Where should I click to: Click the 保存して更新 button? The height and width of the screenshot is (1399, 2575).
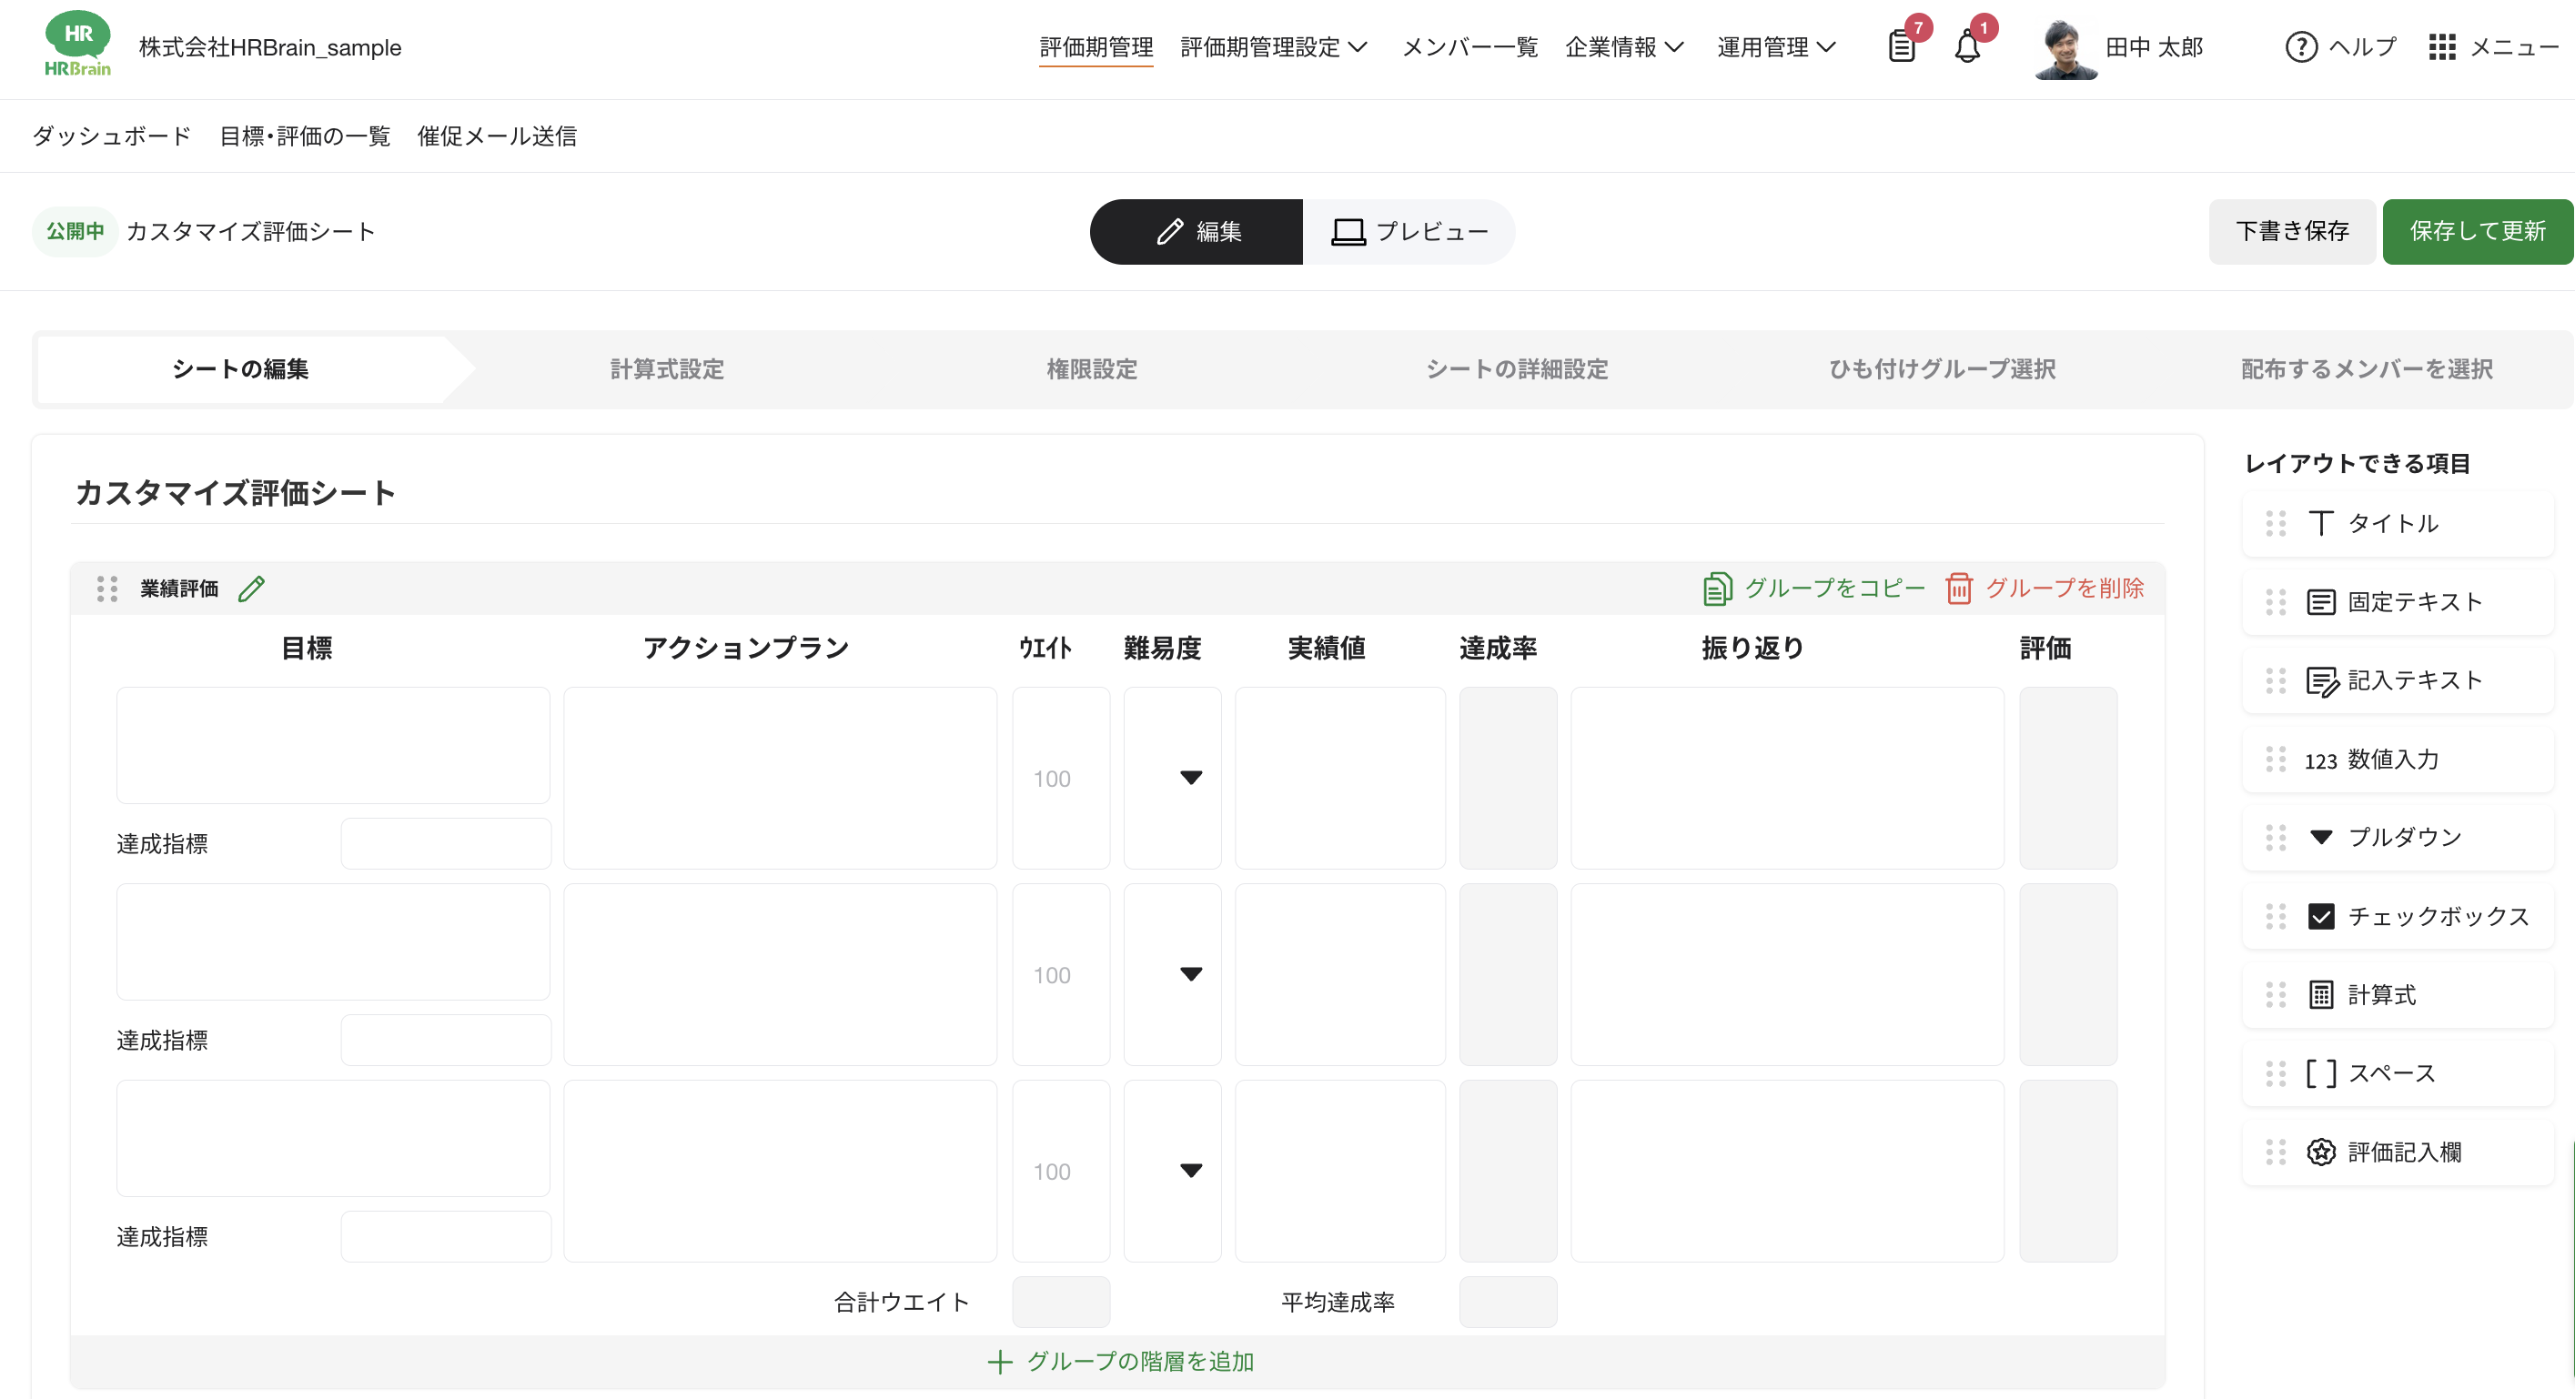2478,232
